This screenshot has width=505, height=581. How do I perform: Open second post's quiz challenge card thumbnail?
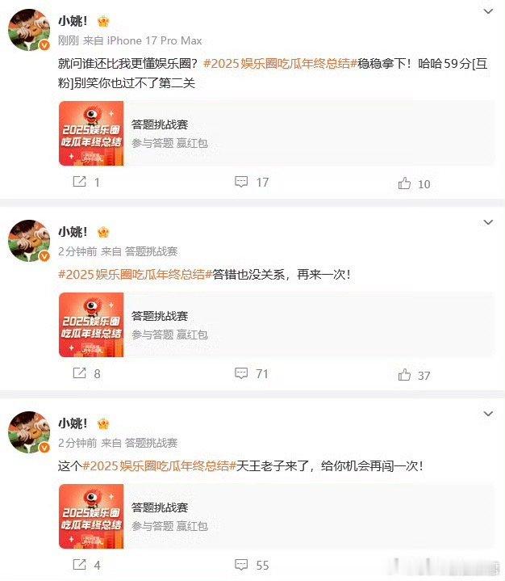(91, 325)
